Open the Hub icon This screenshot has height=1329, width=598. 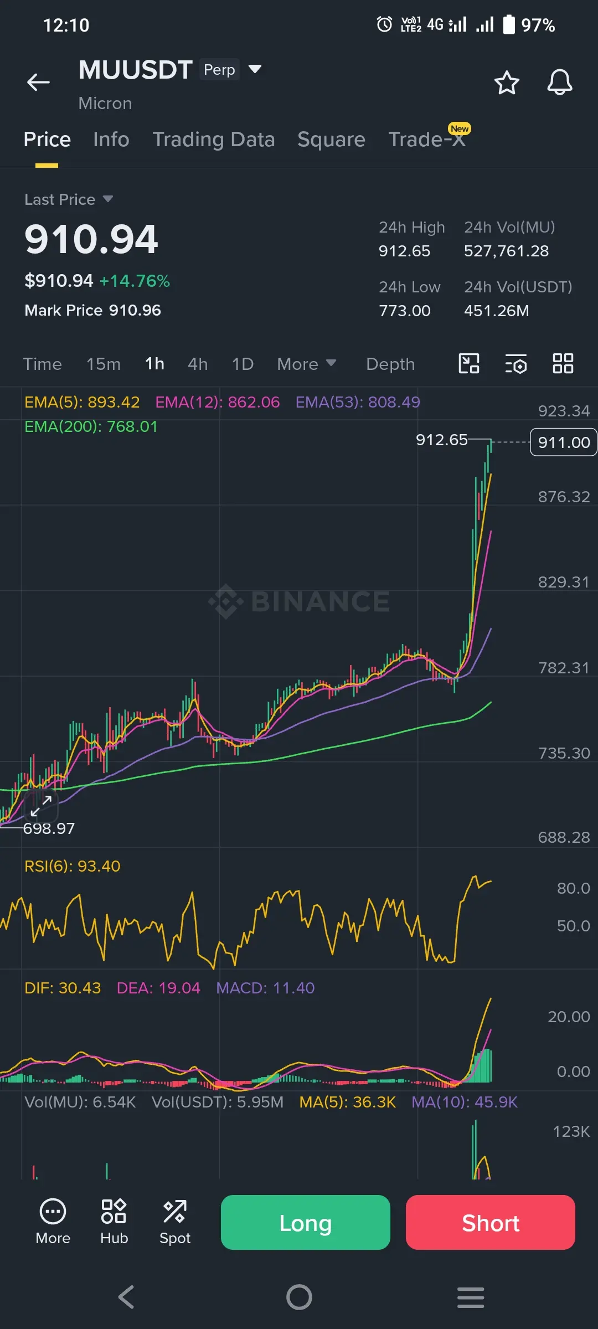point(114,1222)
